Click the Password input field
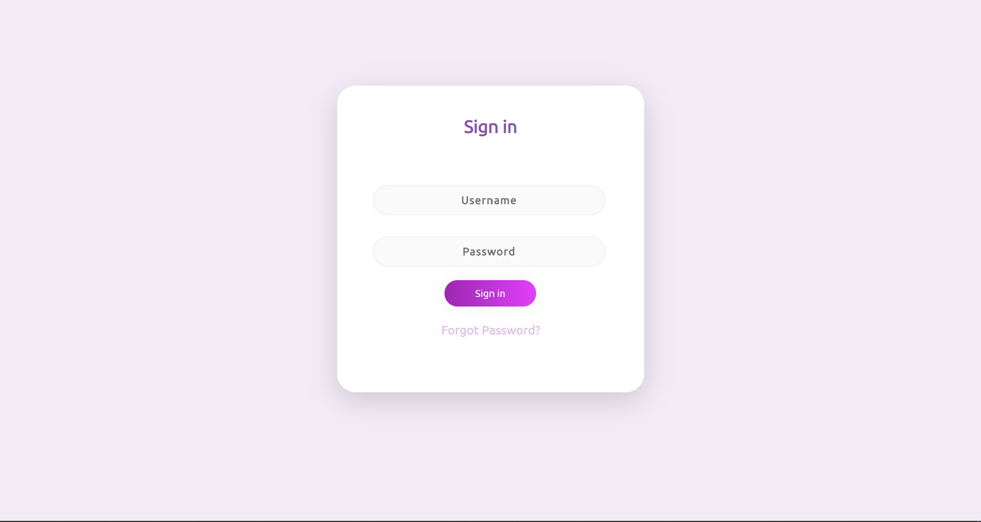This screenshot has height=522, width=981. click(489, 251)
